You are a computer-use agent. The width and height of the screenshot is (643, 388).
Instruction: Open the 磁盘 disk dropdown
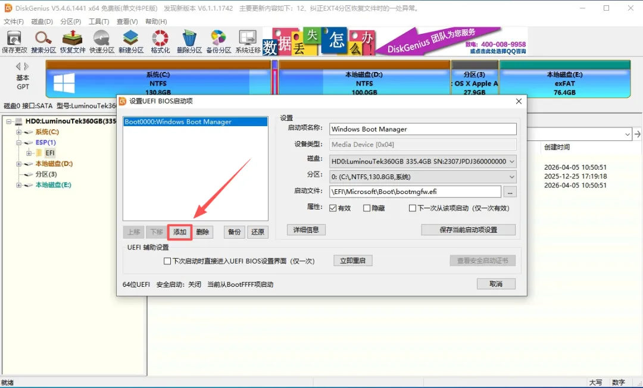click(x=422, y=161)
